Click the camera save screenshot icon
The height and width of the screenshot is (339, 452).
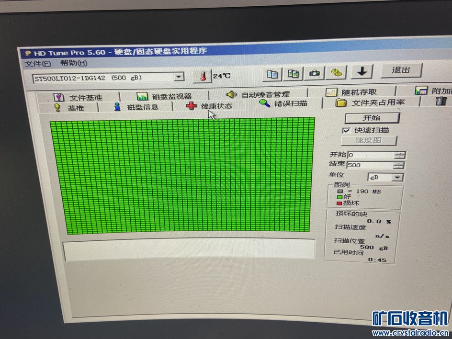(x=315, y=73)
